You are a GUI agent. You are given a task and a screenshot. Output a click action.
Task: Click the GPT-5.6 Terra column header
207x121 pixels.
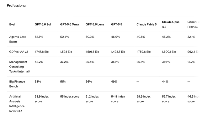tap(69, 24)
